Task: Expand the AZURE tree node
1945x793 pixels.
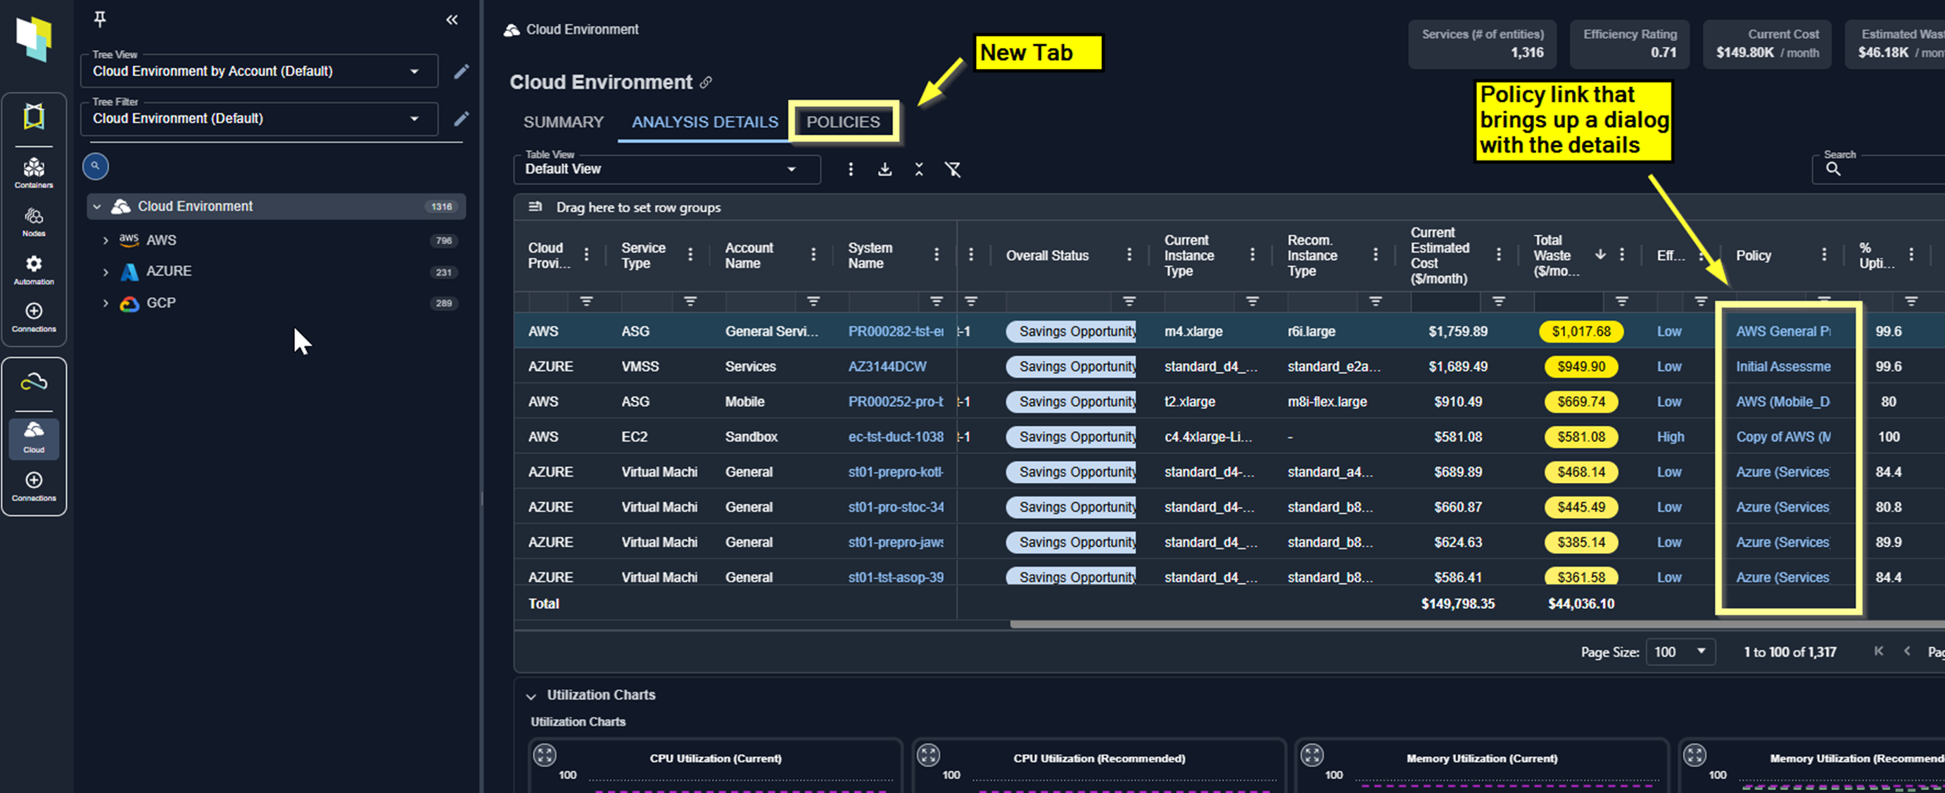Action: coord(106,271)
